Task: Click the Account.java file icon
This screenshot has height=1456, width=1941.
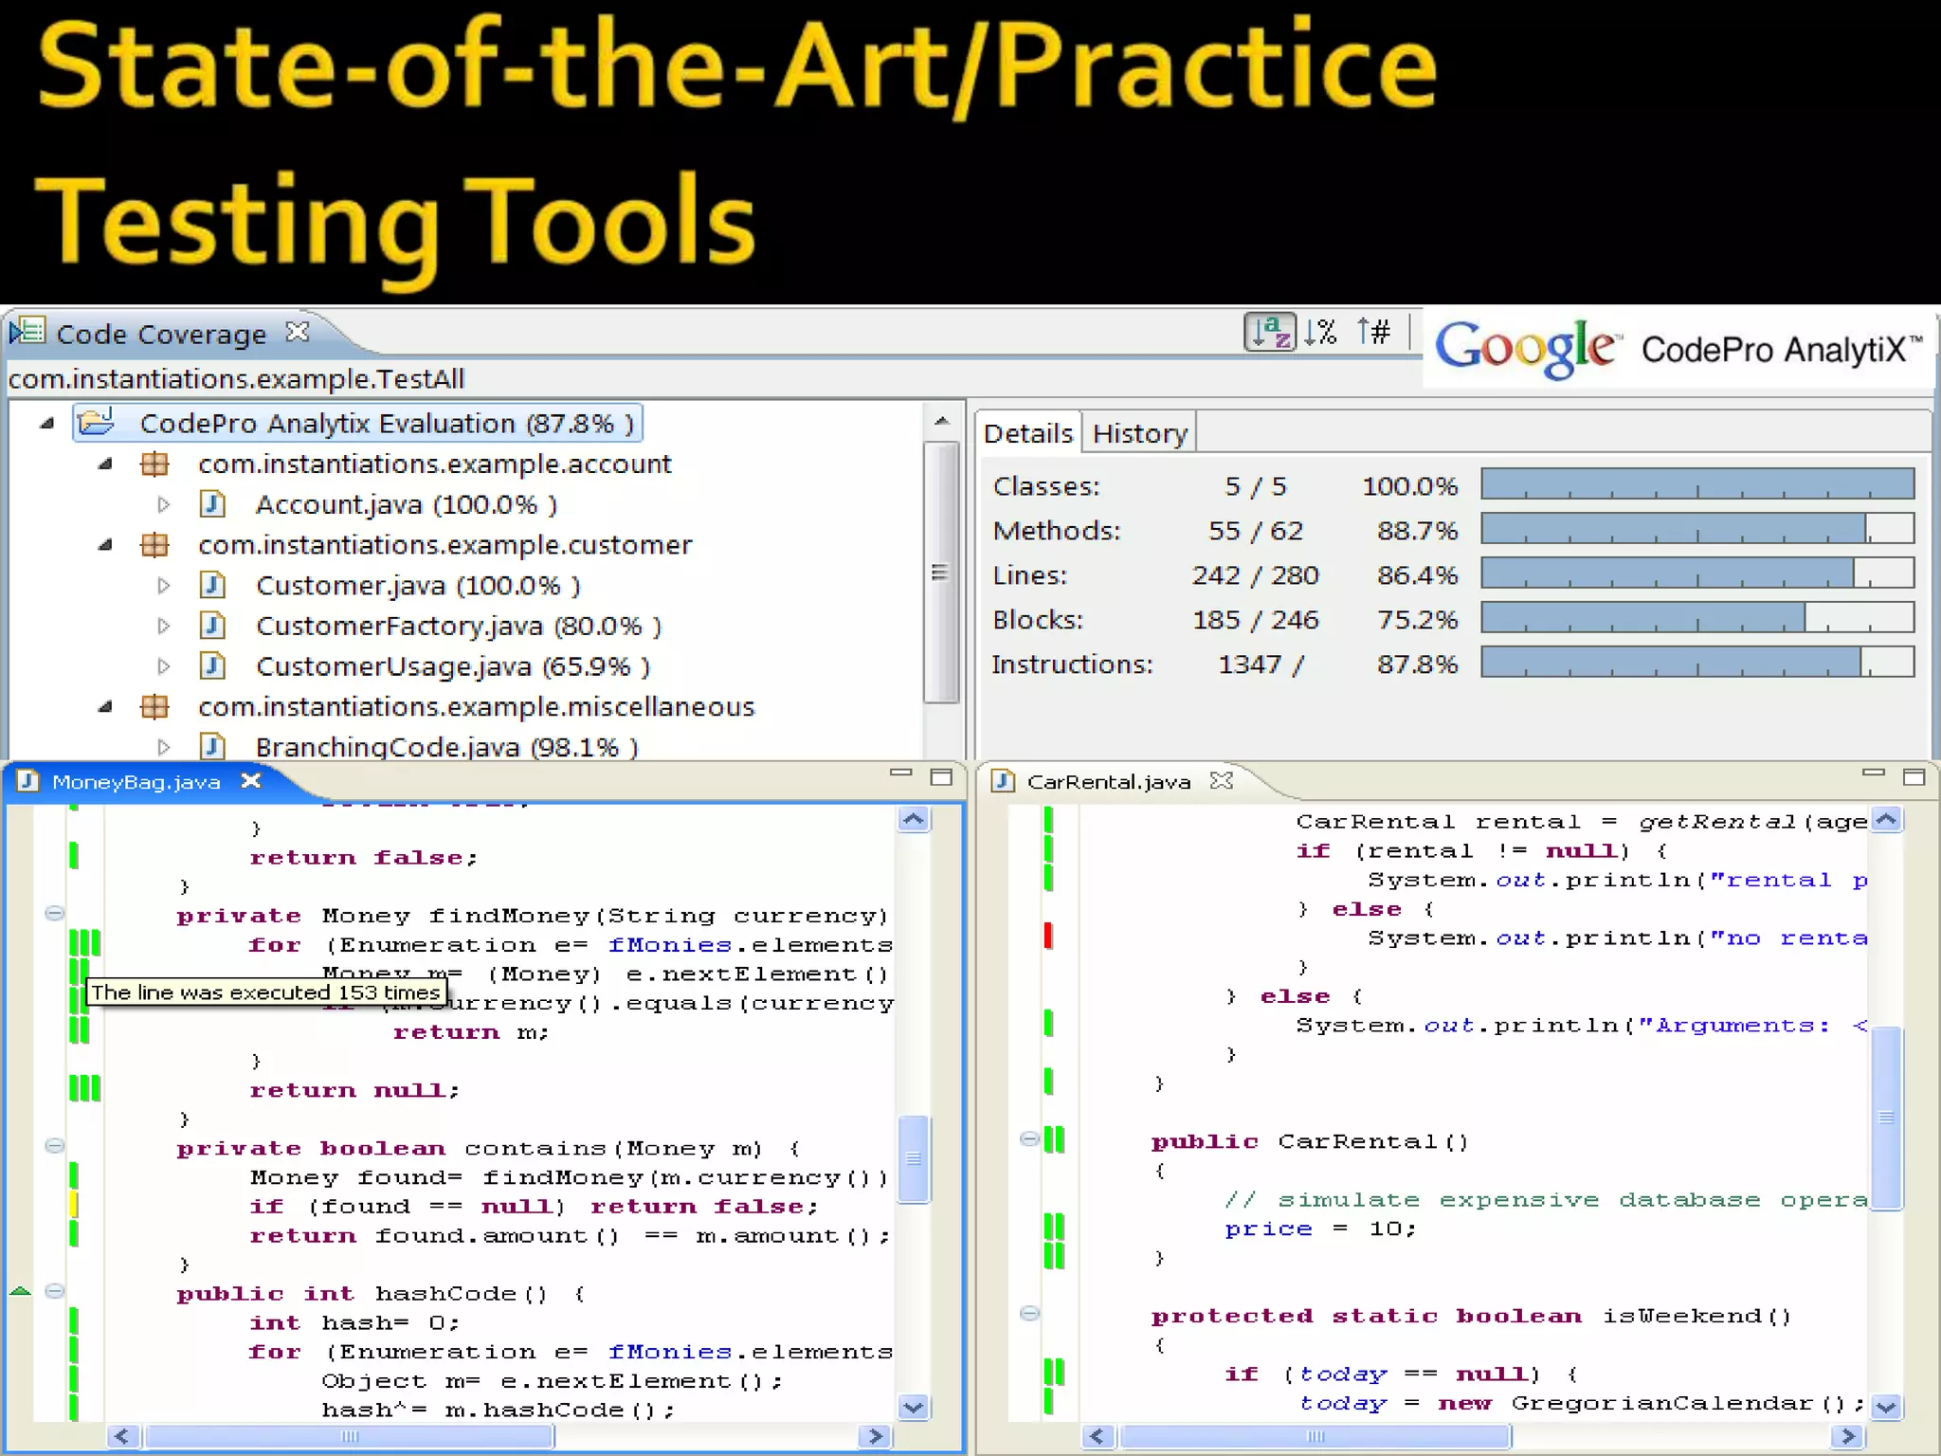Action: pyautogui.click(x=213, y=504)
